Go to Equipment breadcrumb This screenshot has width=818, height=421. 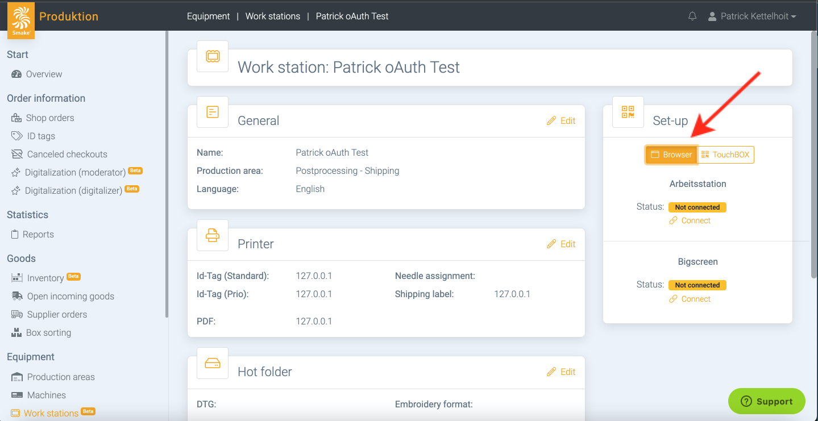pos(208,16)
